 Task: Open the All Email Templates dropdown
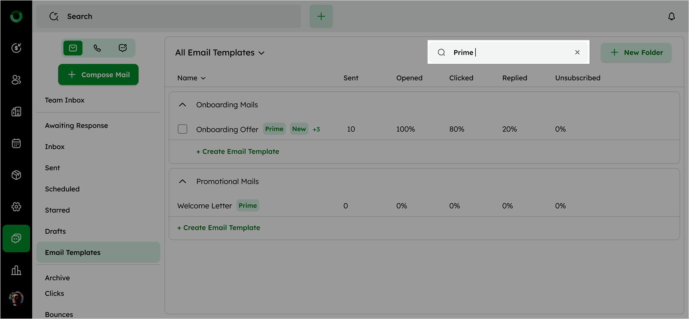tap(219, 53)
